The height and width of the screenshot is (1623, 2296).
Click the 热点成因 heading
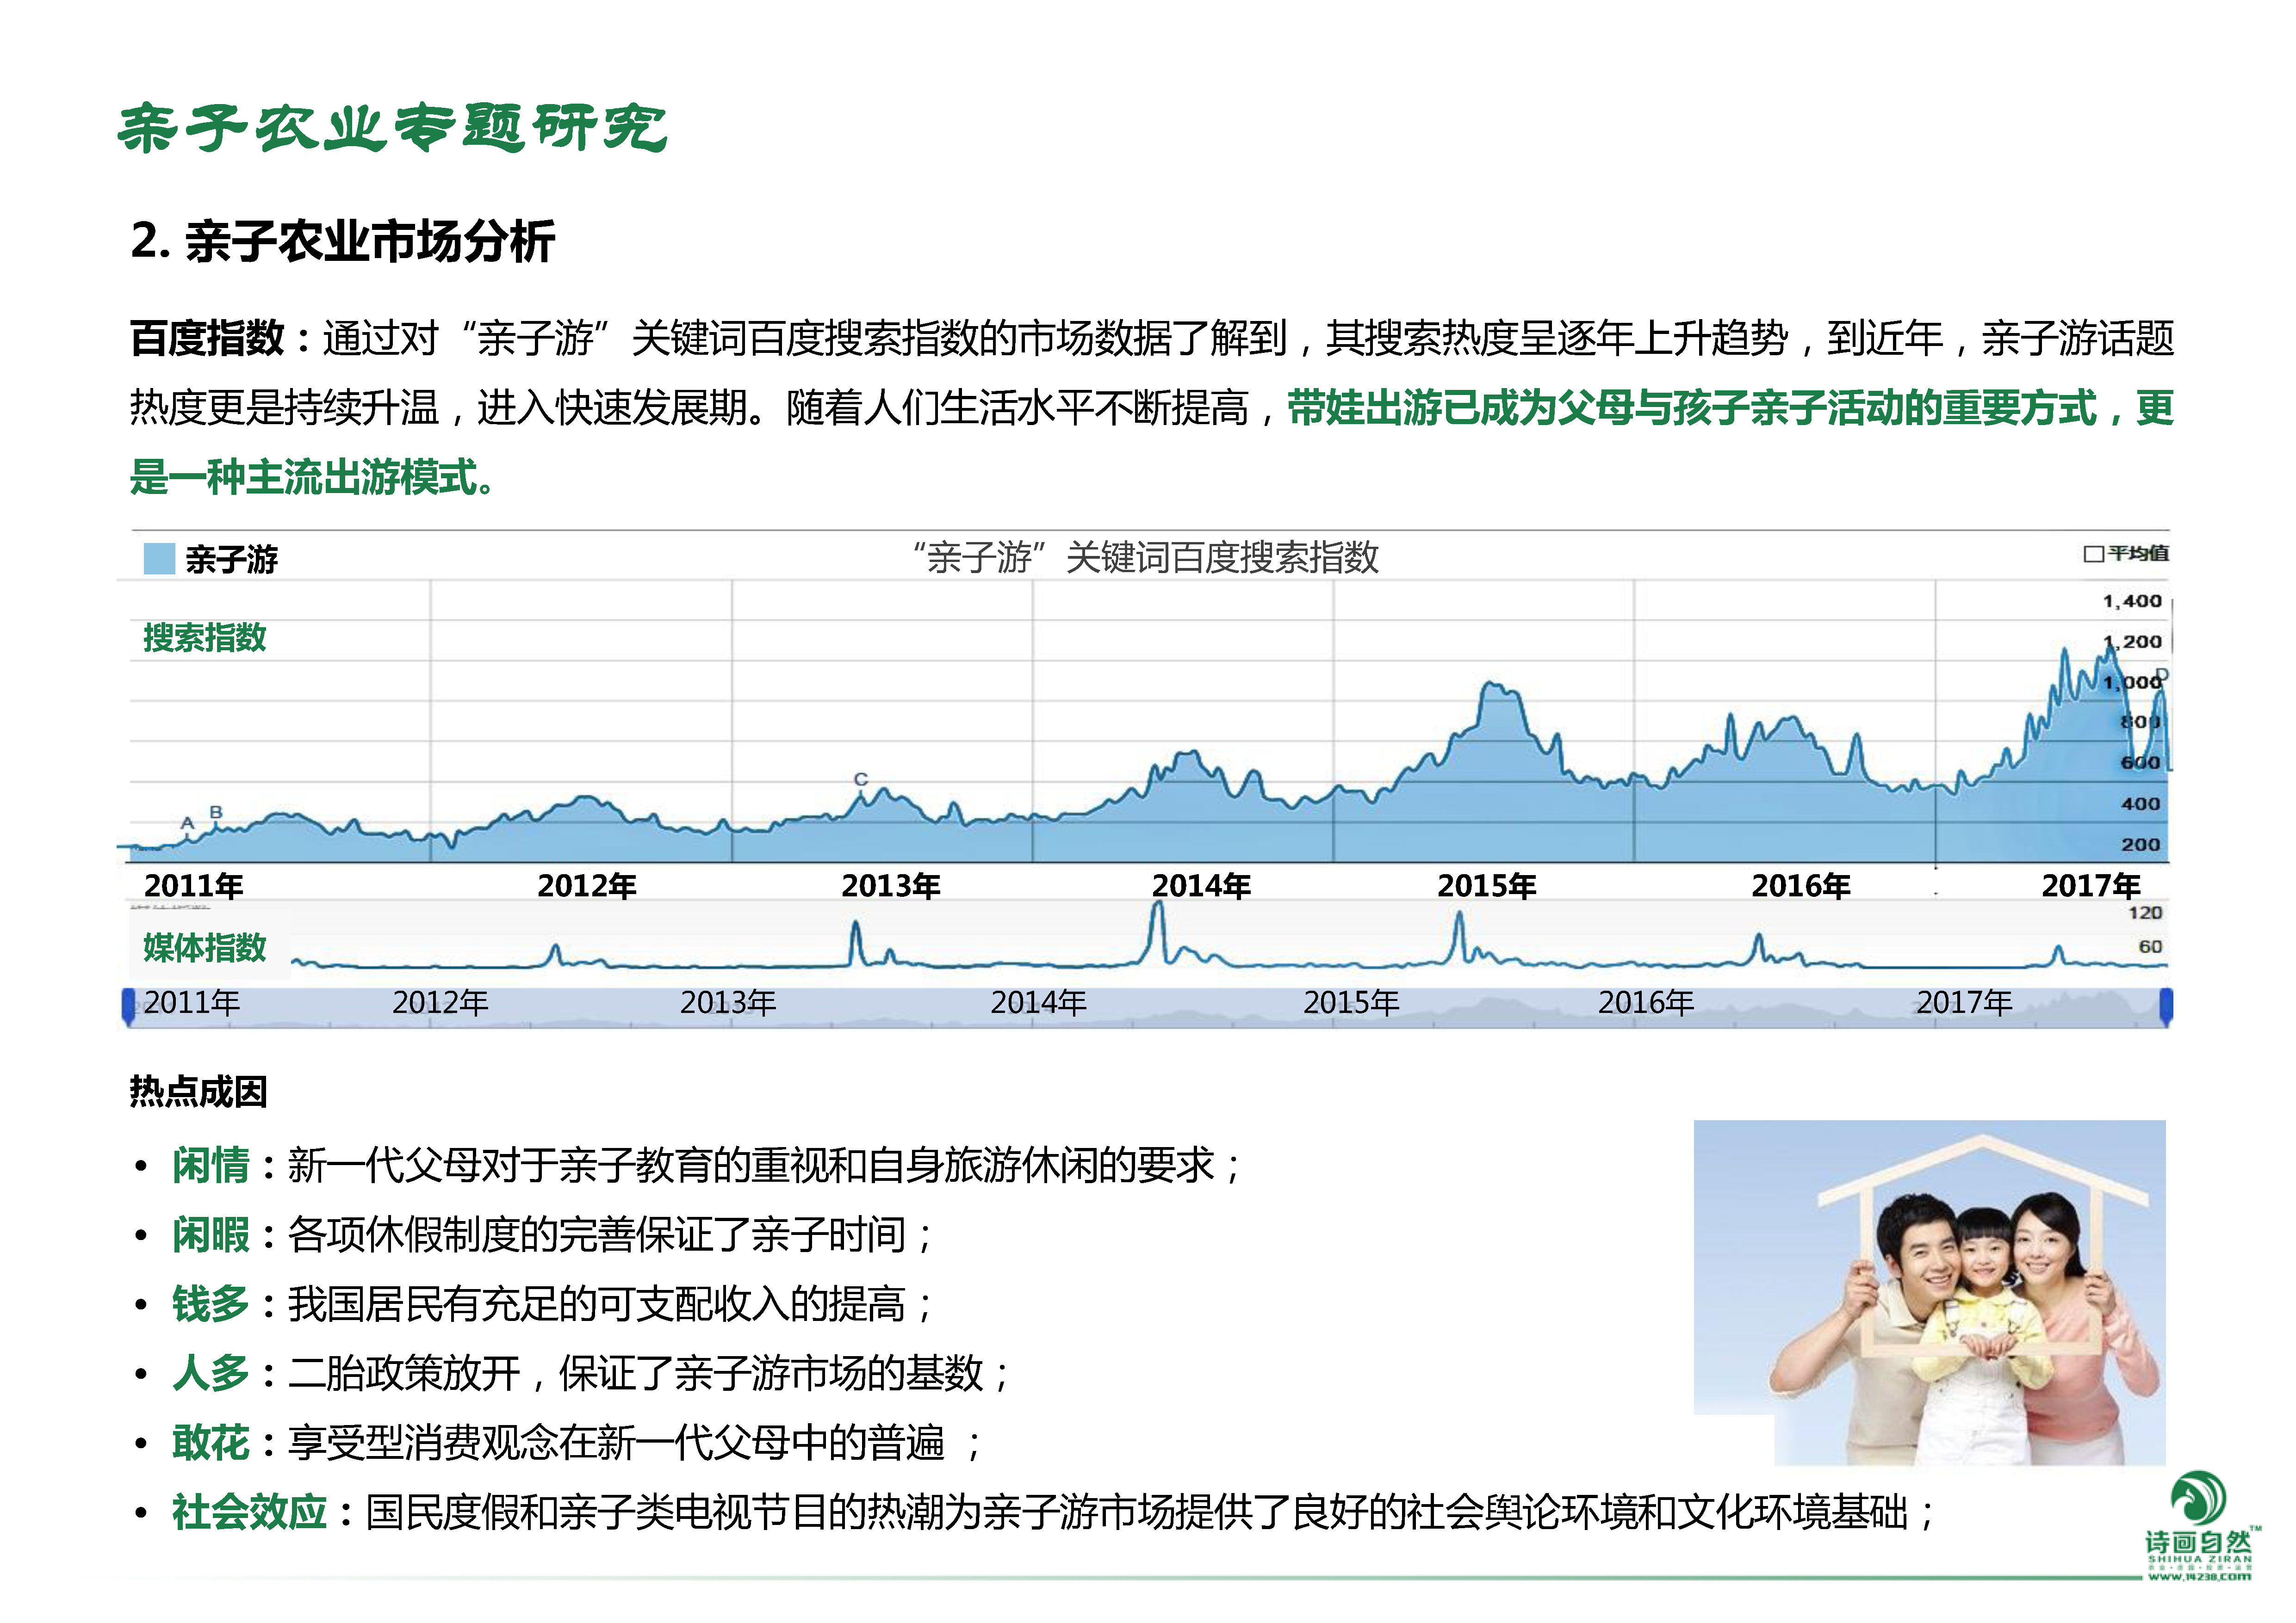(x=199, y=1092)
